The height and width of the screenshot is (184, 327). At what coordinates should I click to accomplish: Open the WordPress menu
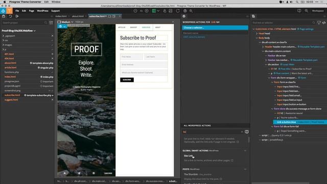tap(42, 11)
